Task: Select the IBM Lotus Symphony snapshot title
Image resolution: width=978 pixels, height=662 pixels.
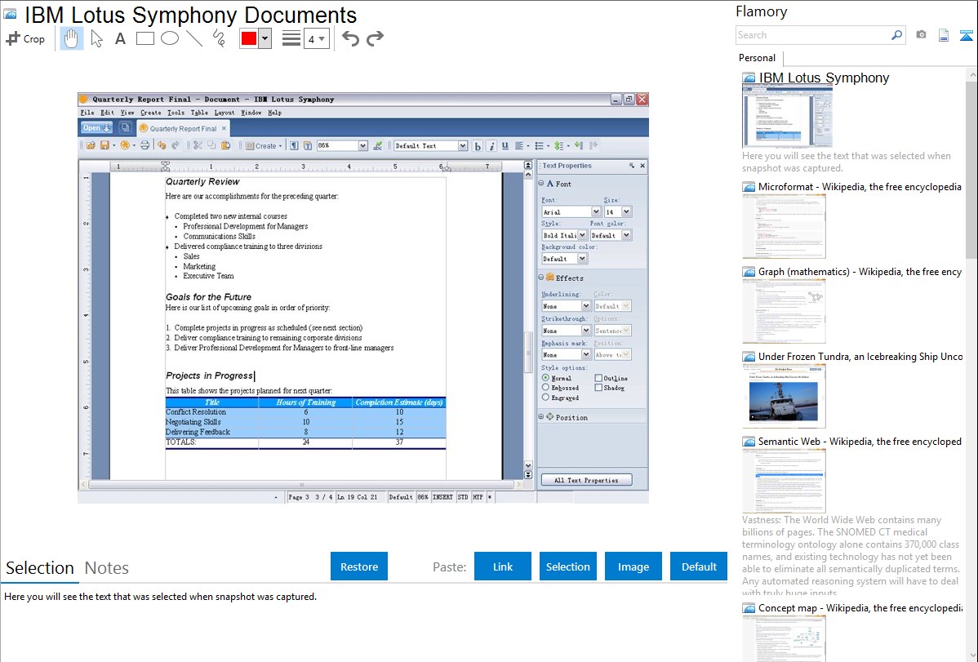Action: coord(824,78)
